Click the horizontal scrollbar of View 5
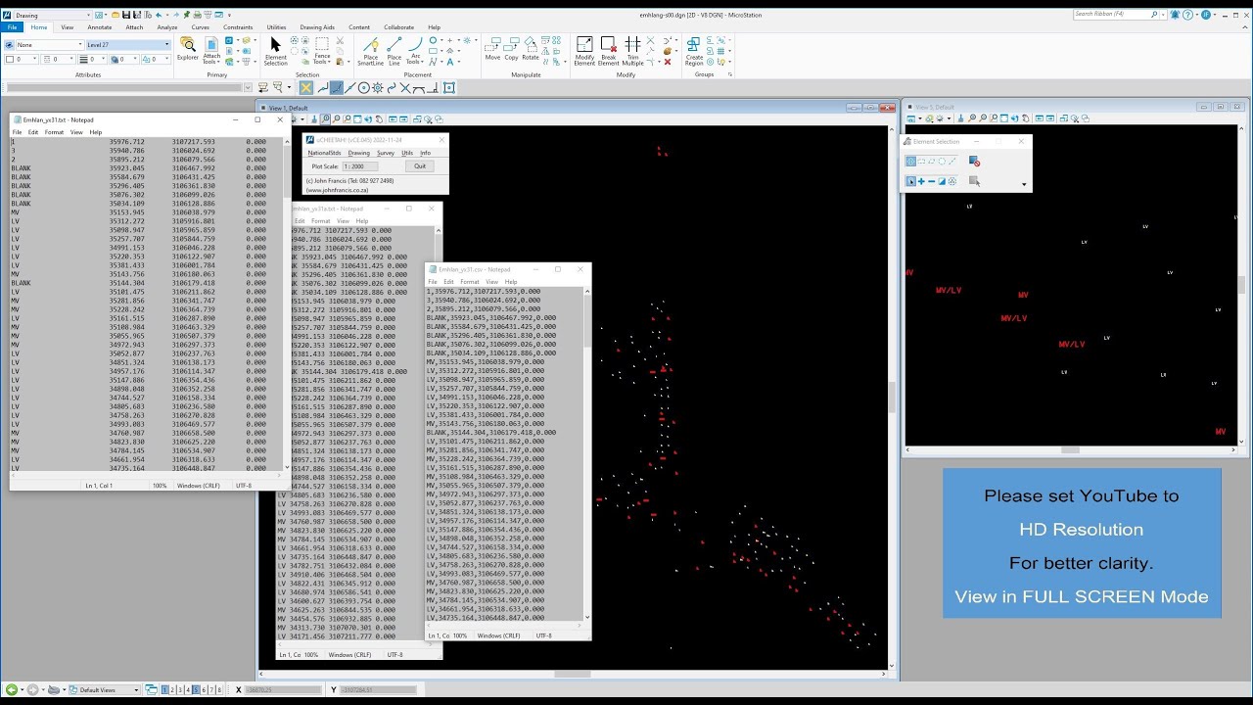 click(1071, 450)
